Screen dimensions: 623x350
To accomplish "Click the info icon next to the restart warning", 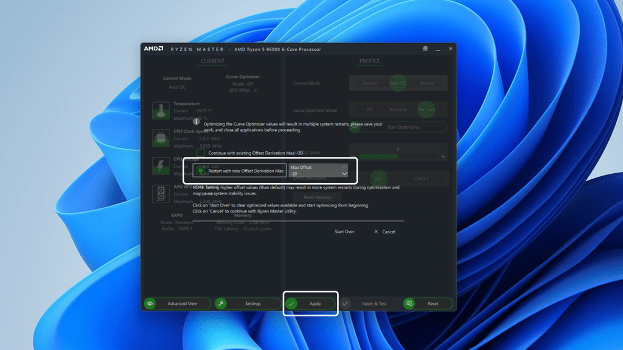I will coord(196,122).
